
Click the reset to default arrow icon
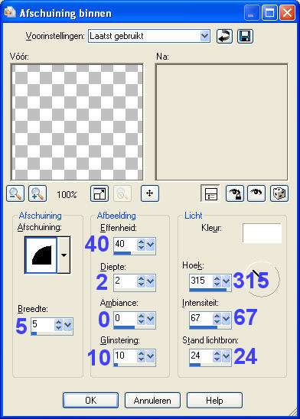pyautogui.click(x=224, y=37)
